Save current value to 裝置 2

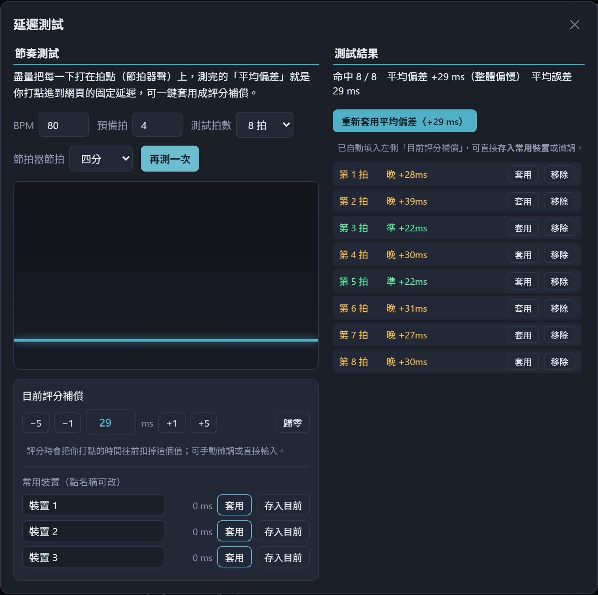[x=283, y=531]
